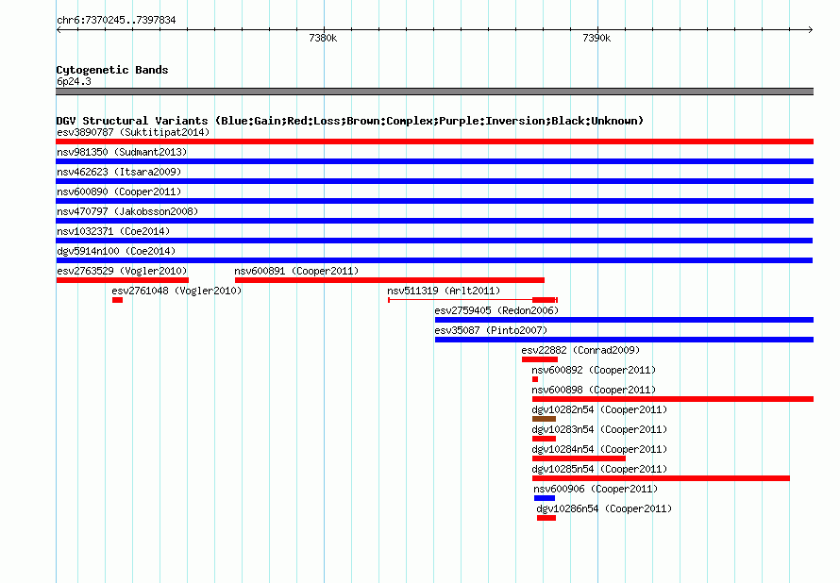Open nsv600898 (Cooper2011) label
Viewport: 840px width, 583px height.
(594, 390)
